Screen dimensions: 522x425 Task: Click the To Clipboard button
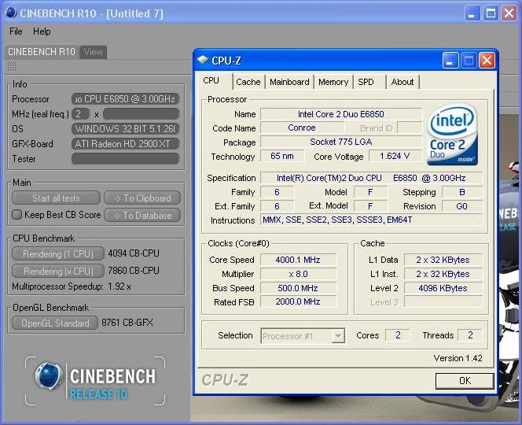(142, 198)
